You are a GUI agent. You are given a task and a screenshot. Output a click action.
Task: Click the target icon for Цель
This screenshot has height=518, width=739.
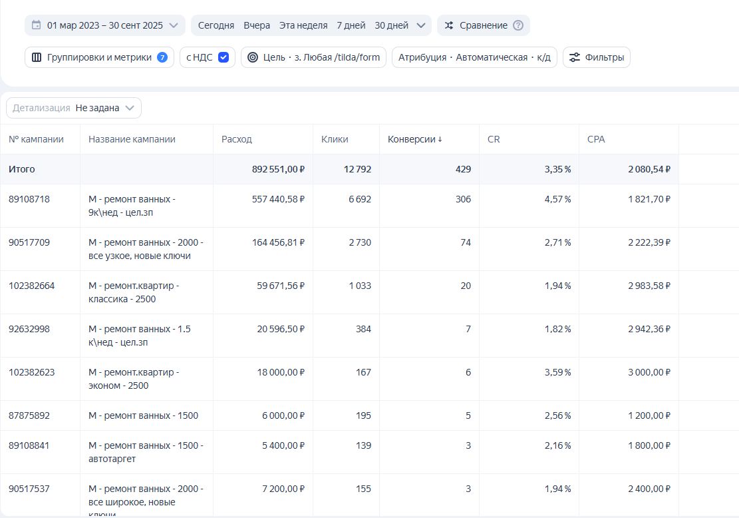(x=253, y=57)
